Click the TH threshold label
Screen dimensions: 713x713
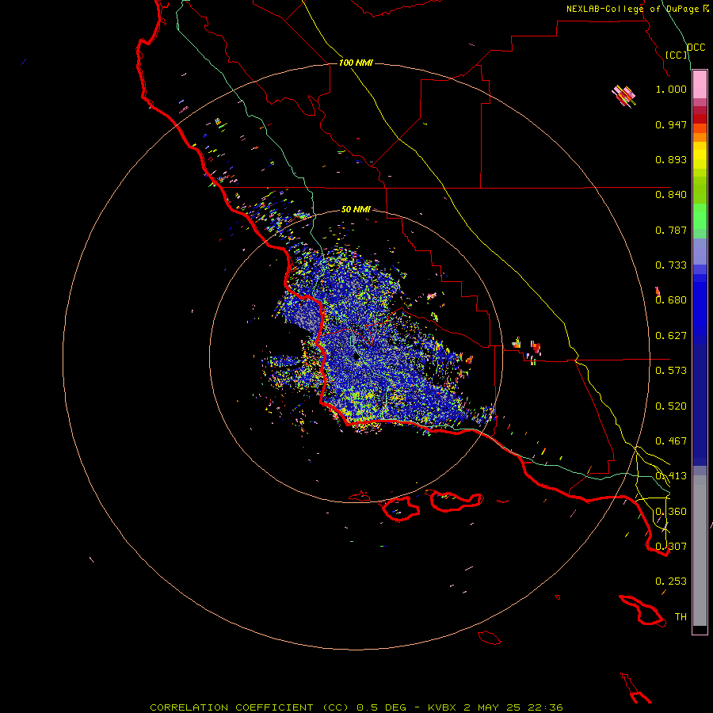[681, 617]
